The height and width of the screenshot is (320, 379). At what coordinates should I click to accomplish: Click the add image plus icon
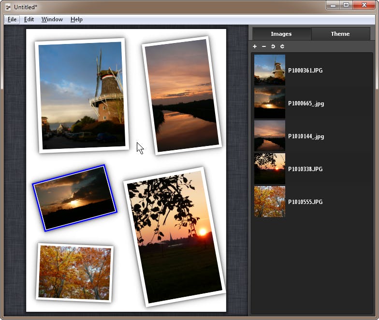click(255, 46)
